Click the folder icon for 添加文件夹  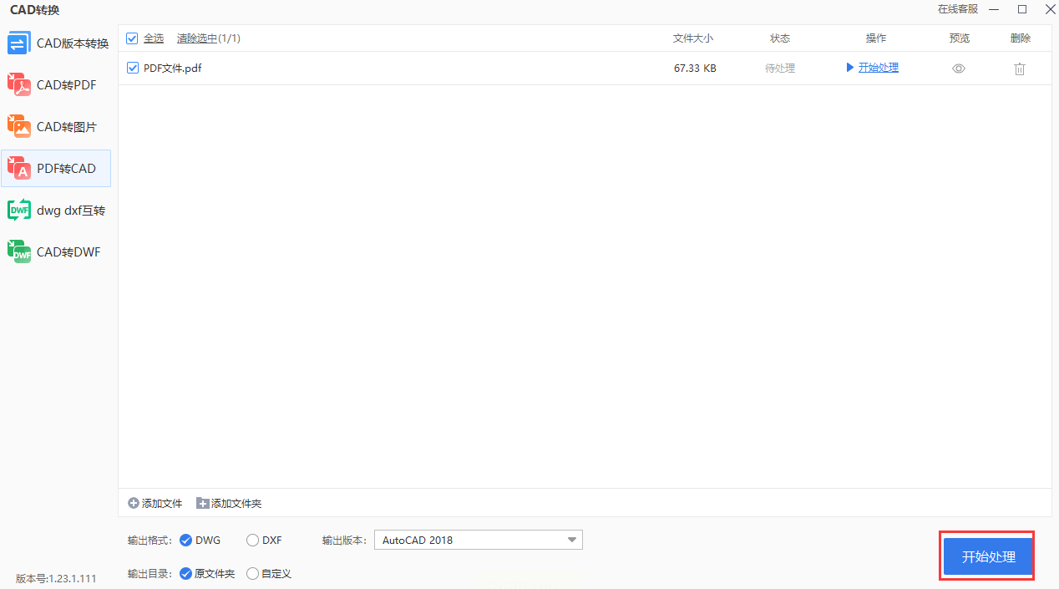click(203, 503)
